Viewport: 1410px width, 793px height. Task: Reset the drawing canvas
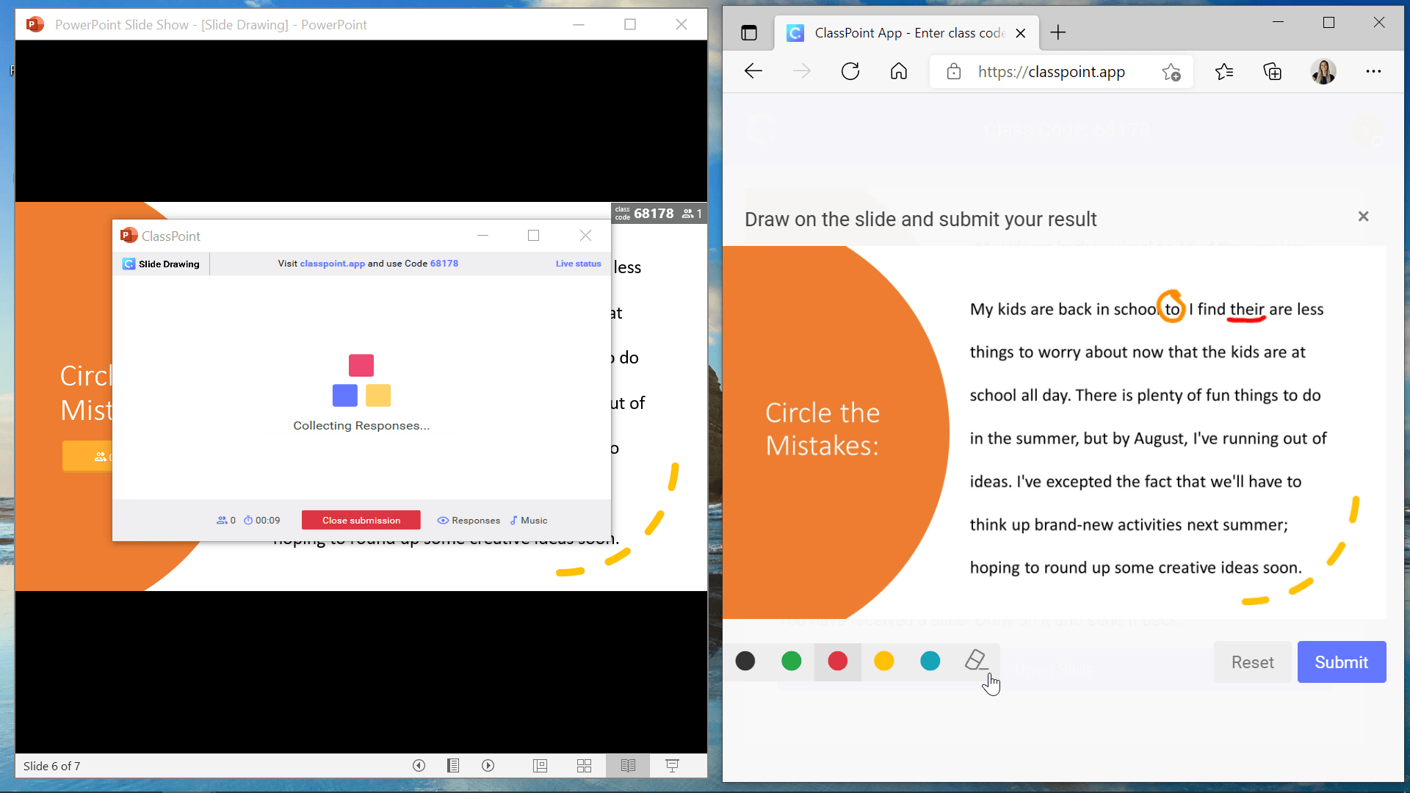tap(1252, 662)
